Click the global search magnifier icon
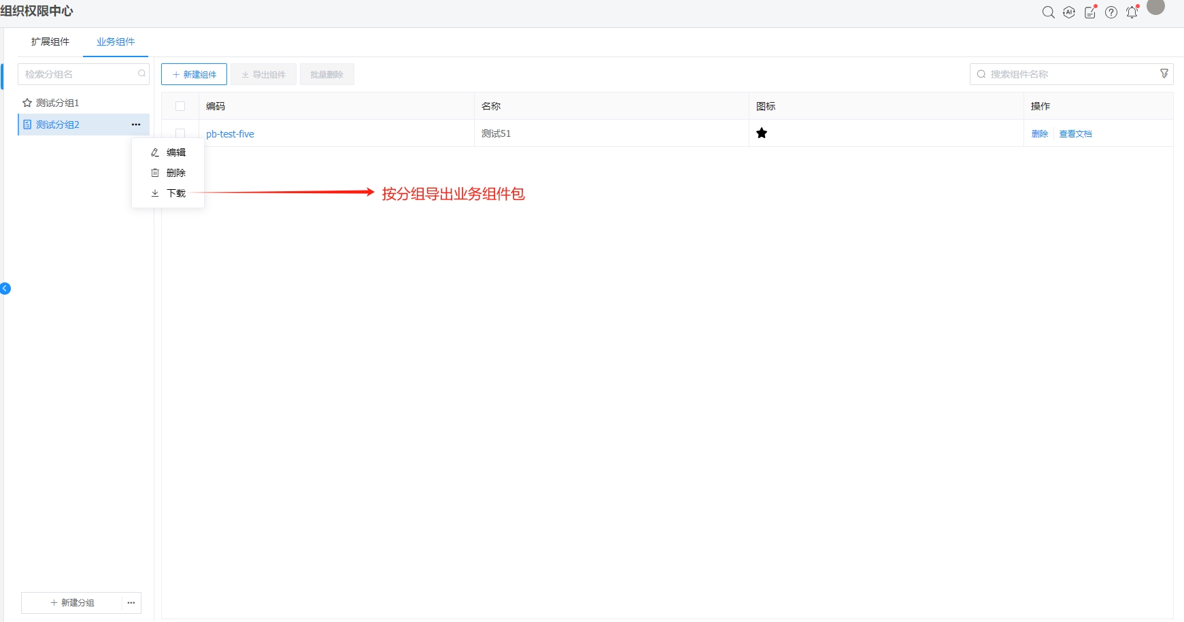 [x=1048, y=12]
